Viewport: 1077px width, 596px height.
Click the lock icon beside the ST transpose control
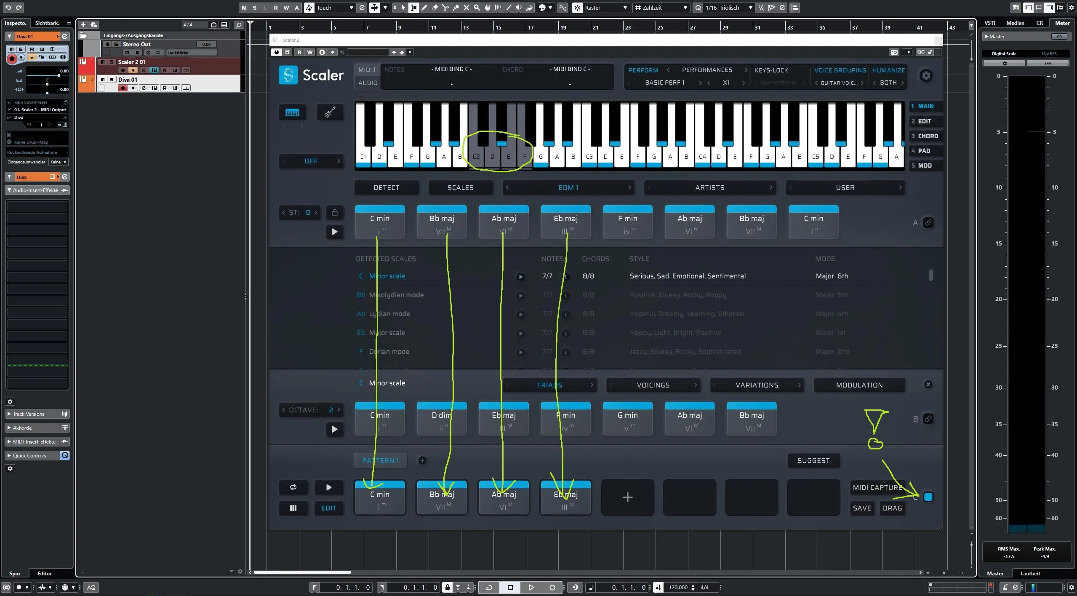coord(335,212)
